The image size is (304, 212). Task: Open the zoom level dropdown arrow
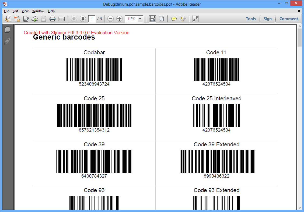click(140, 19)
